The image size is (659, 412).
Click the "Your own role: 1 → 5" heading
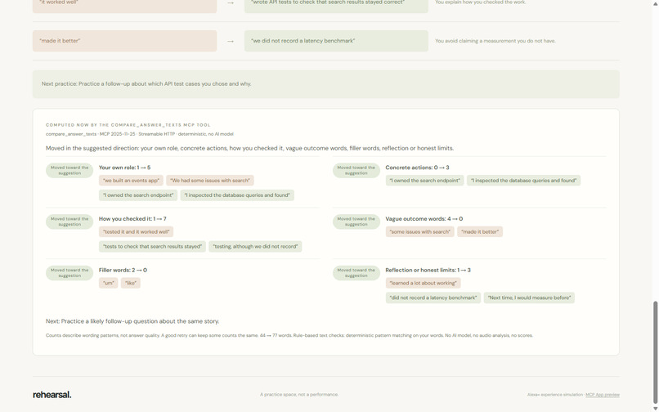pos(124,168)
